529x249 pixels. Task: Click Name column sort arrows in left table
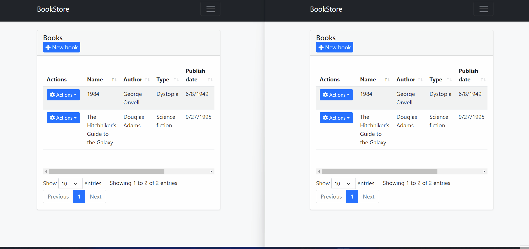pyautogui.click(x=114, y=80)
